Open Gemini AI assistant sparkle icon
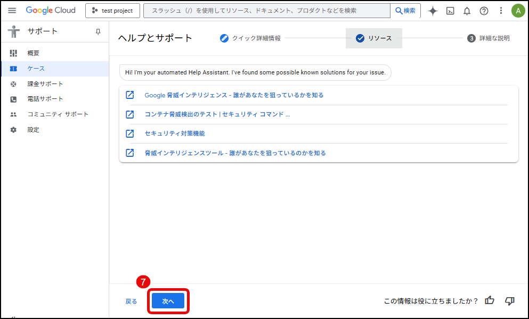The width and height of the screenshot is (529, 319). (433, 11)
